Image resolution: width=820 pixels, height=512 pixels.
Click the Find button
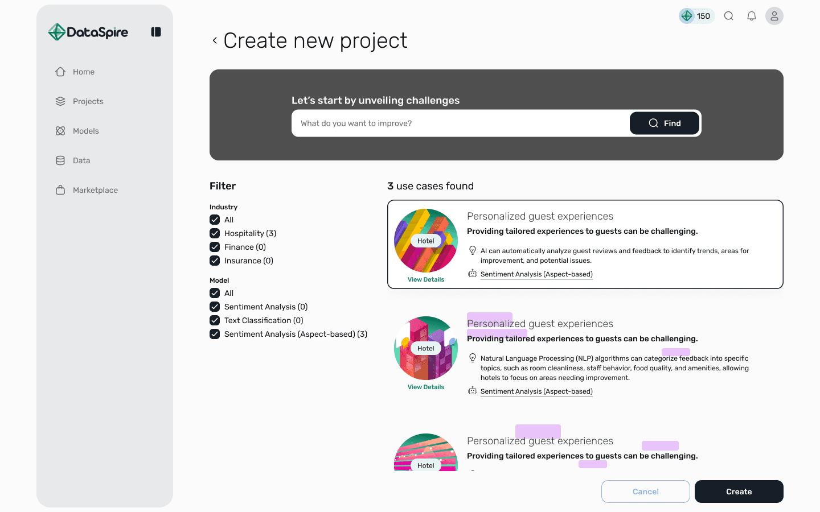point(665,123)
